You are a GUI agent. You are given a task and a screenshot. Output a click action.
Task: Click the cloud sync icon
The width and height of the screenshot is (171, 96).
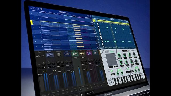[x=34, y=8]
